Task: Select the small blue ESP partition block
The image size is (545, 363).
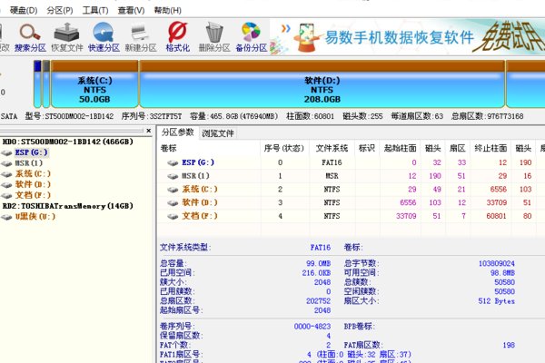Action: [37, 83]
